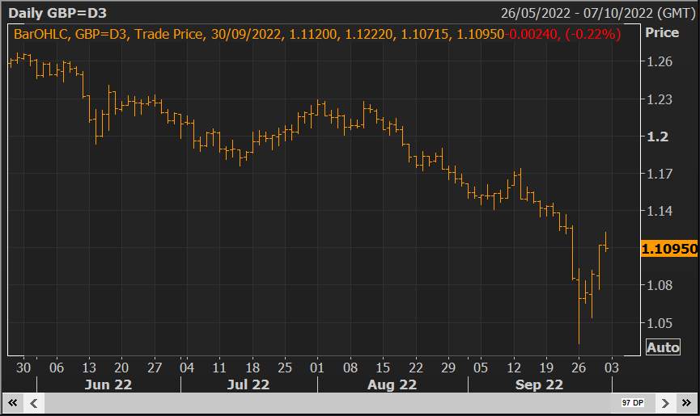Click the 04 date tick in July
Viewport: 700px width, 416px height.
pos(187,368)
